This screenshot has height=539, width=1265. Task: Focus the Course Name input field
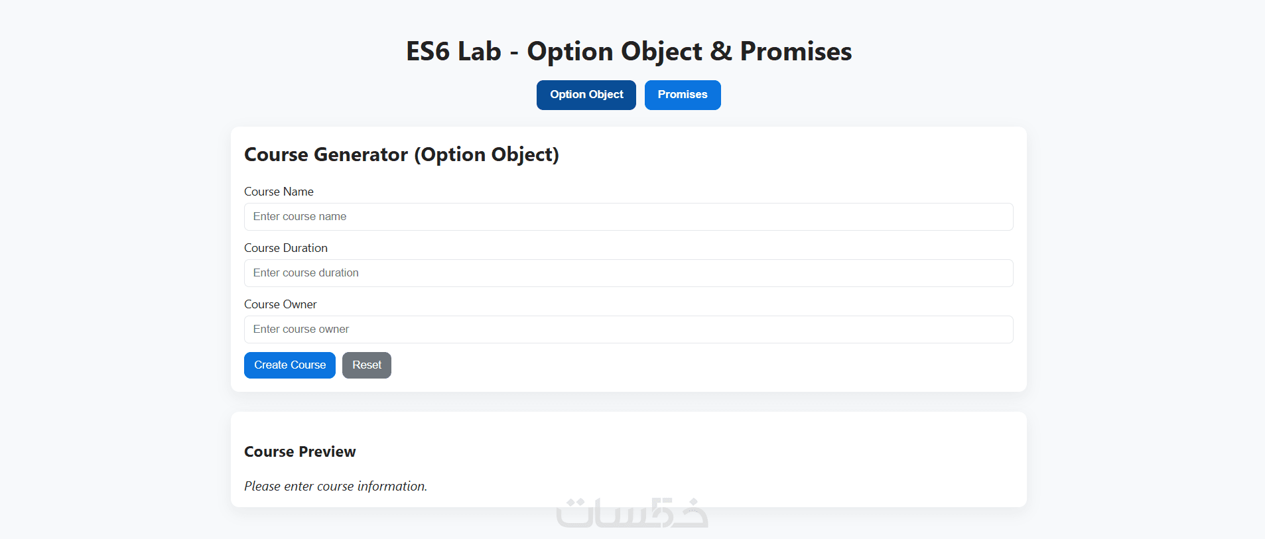tap(628, 217)
